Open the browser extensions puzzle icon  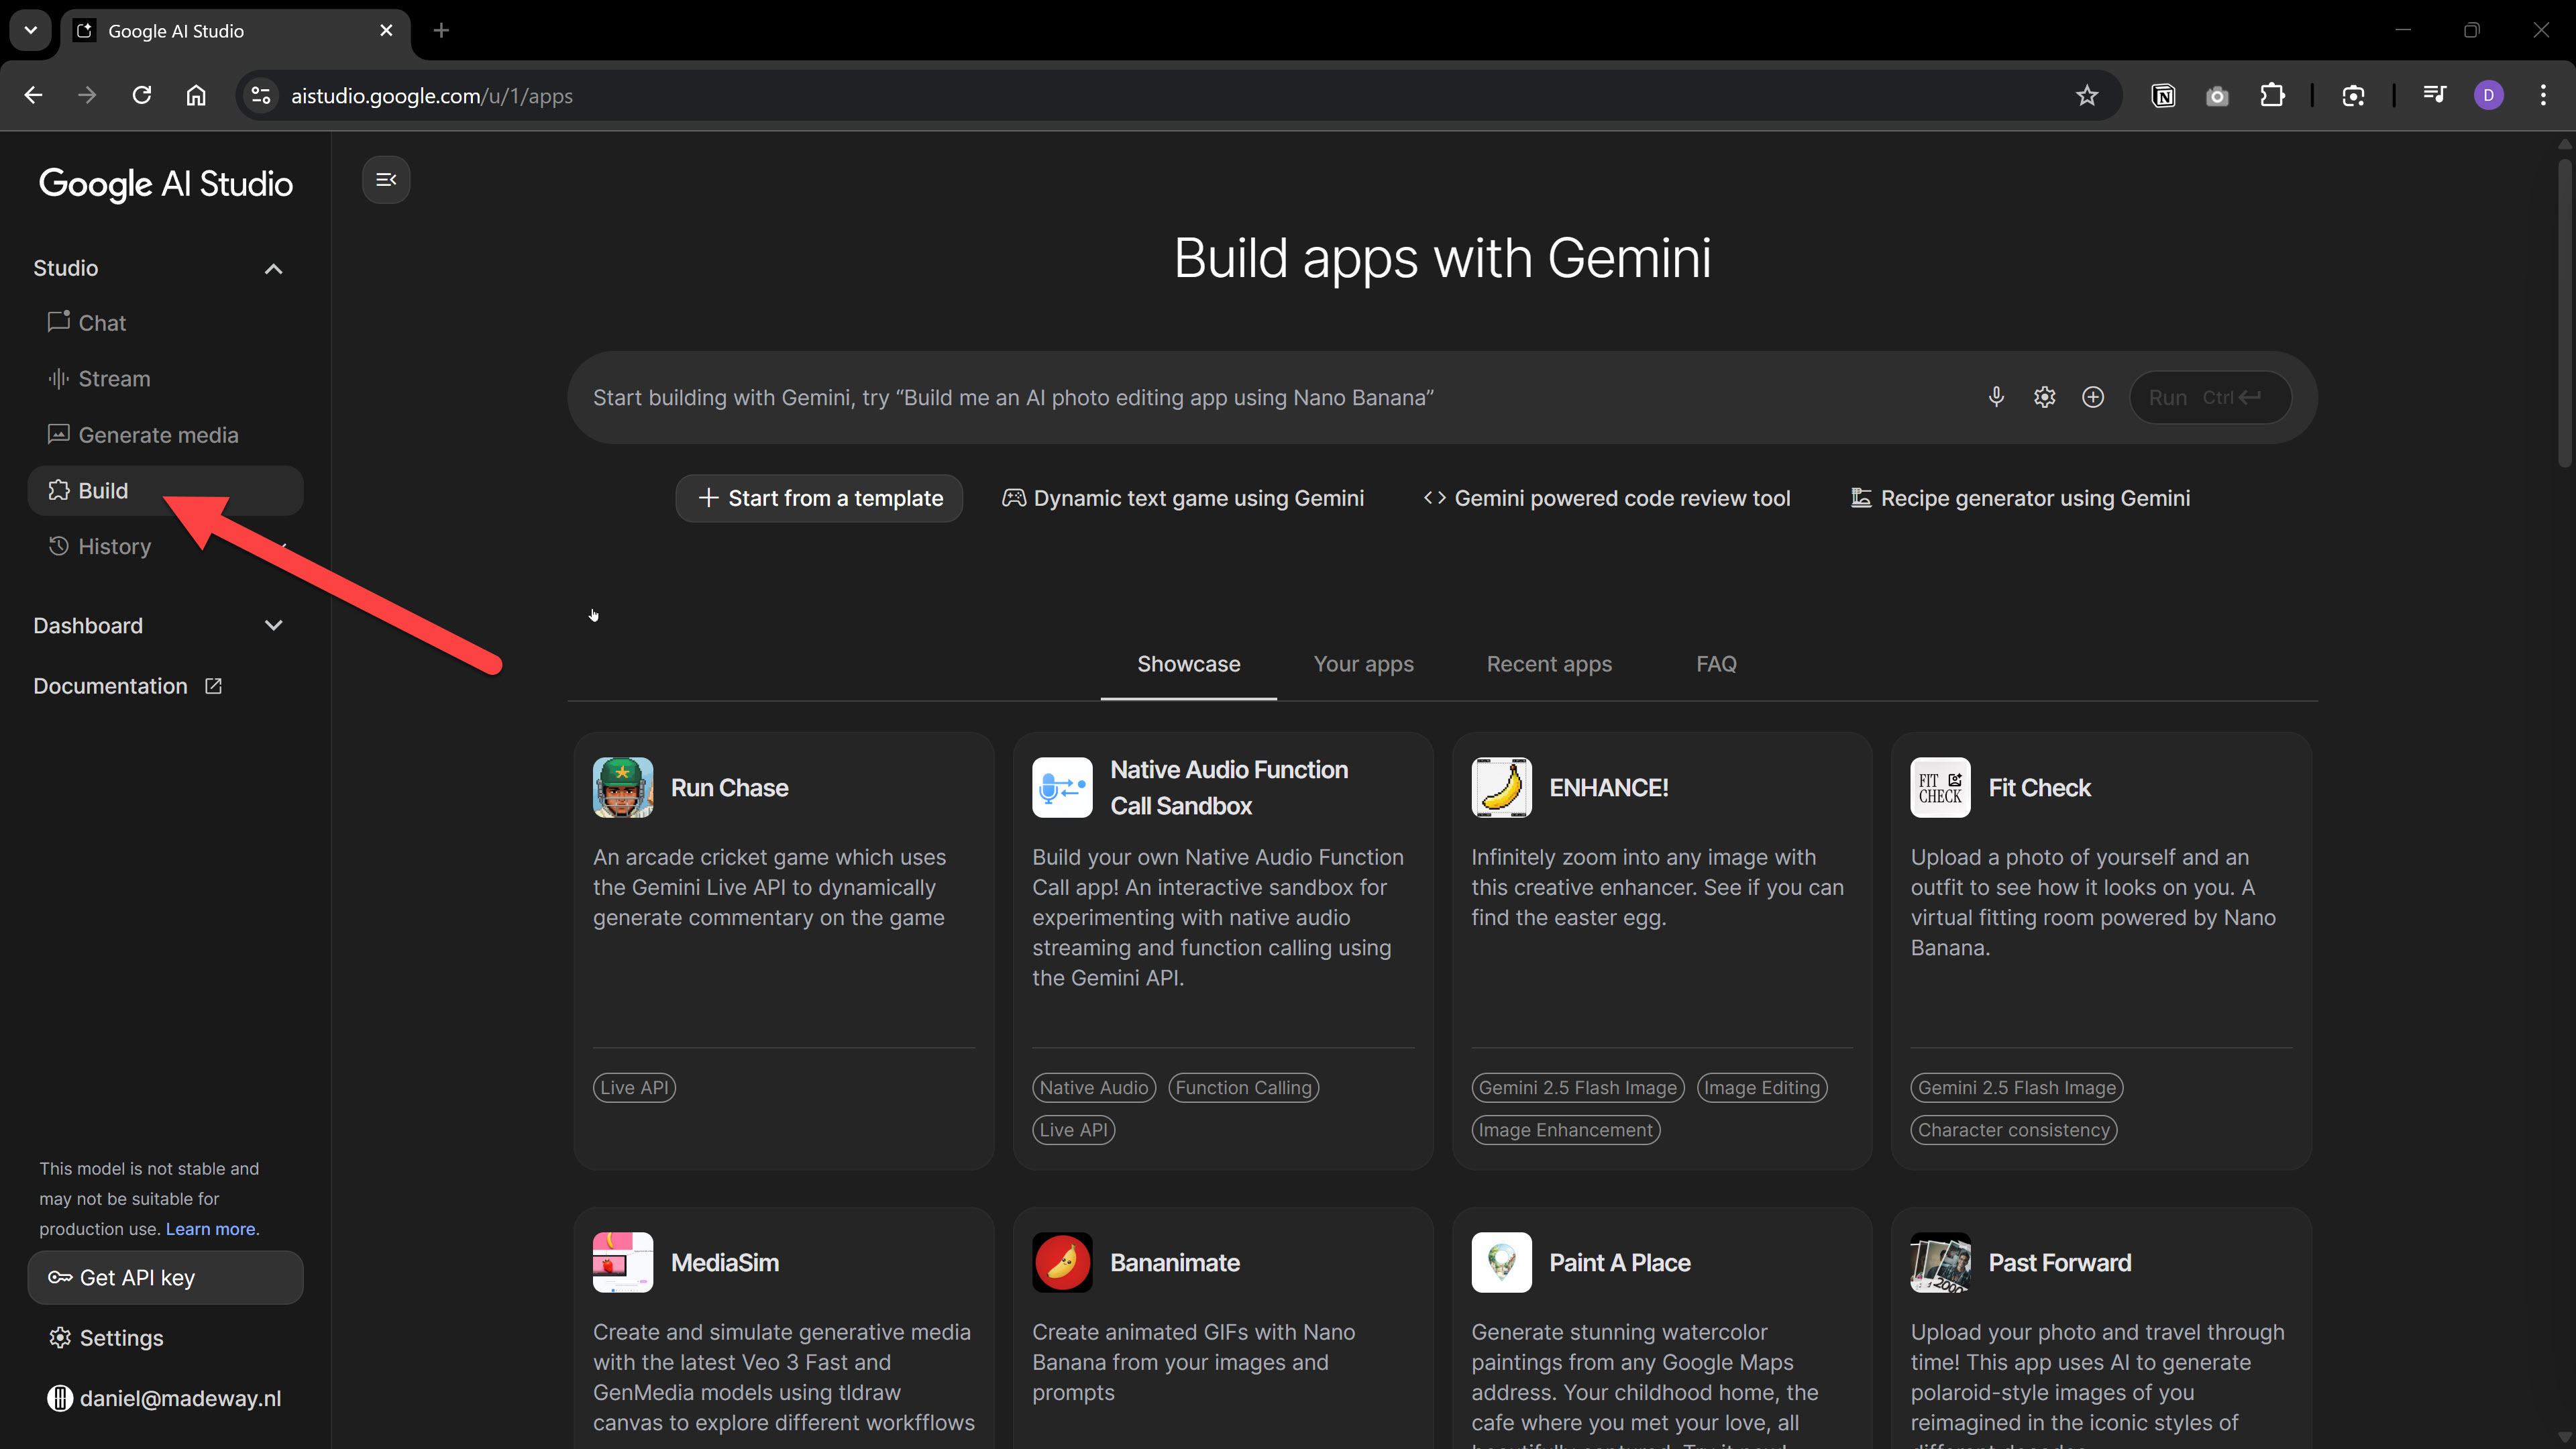coord(2272,96)
